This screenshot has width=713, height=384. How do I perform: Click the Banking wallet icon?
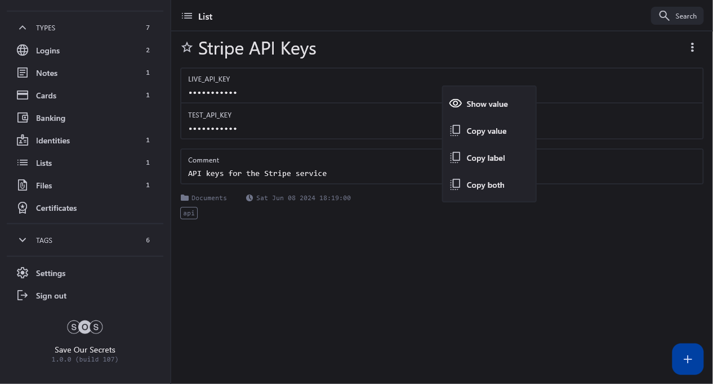click(x=23, y=118)
